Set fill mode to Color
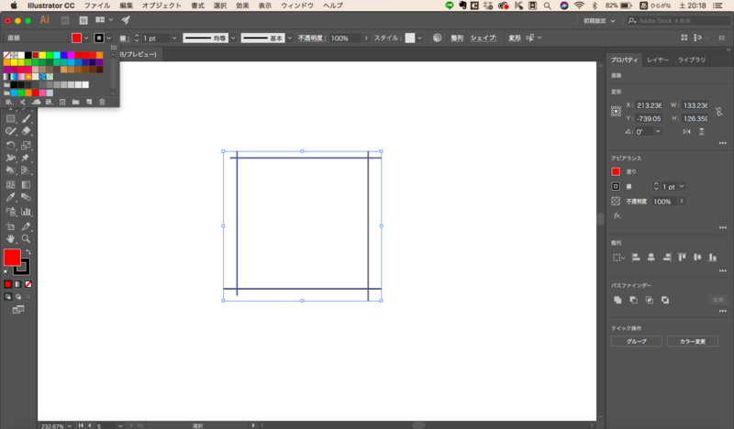Image resolution: width=734 pixels, height=429 pixels. 8,284
